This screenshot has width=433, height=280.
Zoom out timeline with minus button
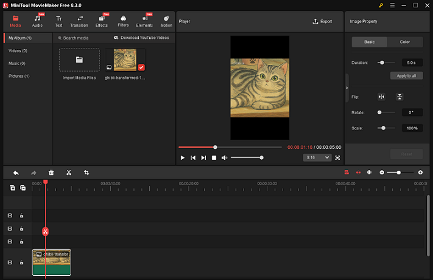click(x=382, y=172)
